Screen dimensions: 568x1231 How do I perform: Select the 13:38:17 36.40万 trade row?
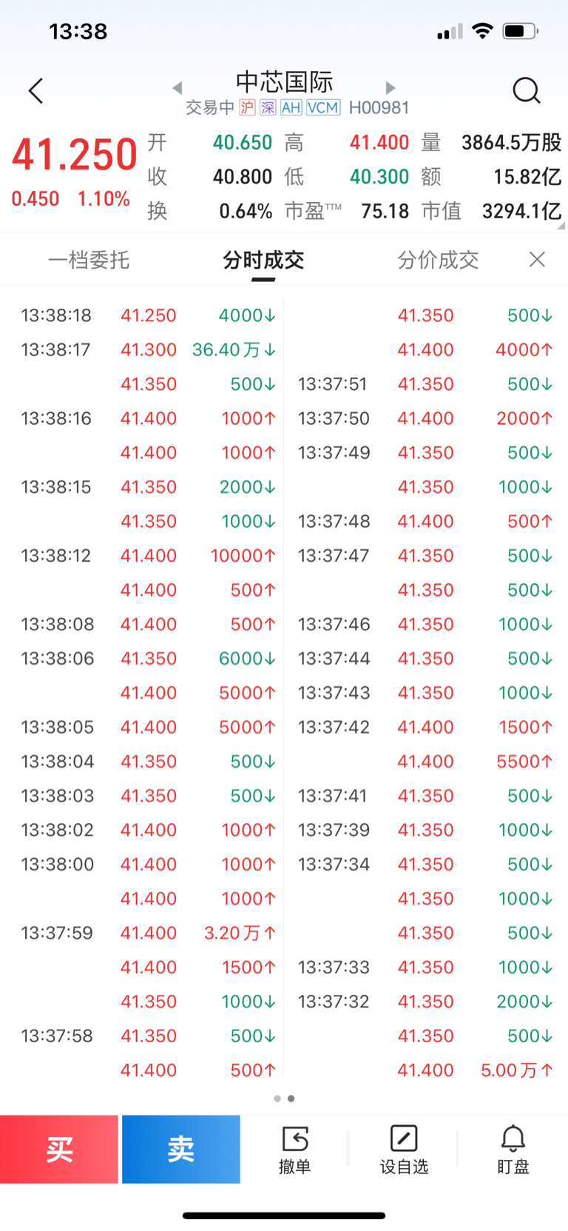pyautogui.click(x=148, y=349)
